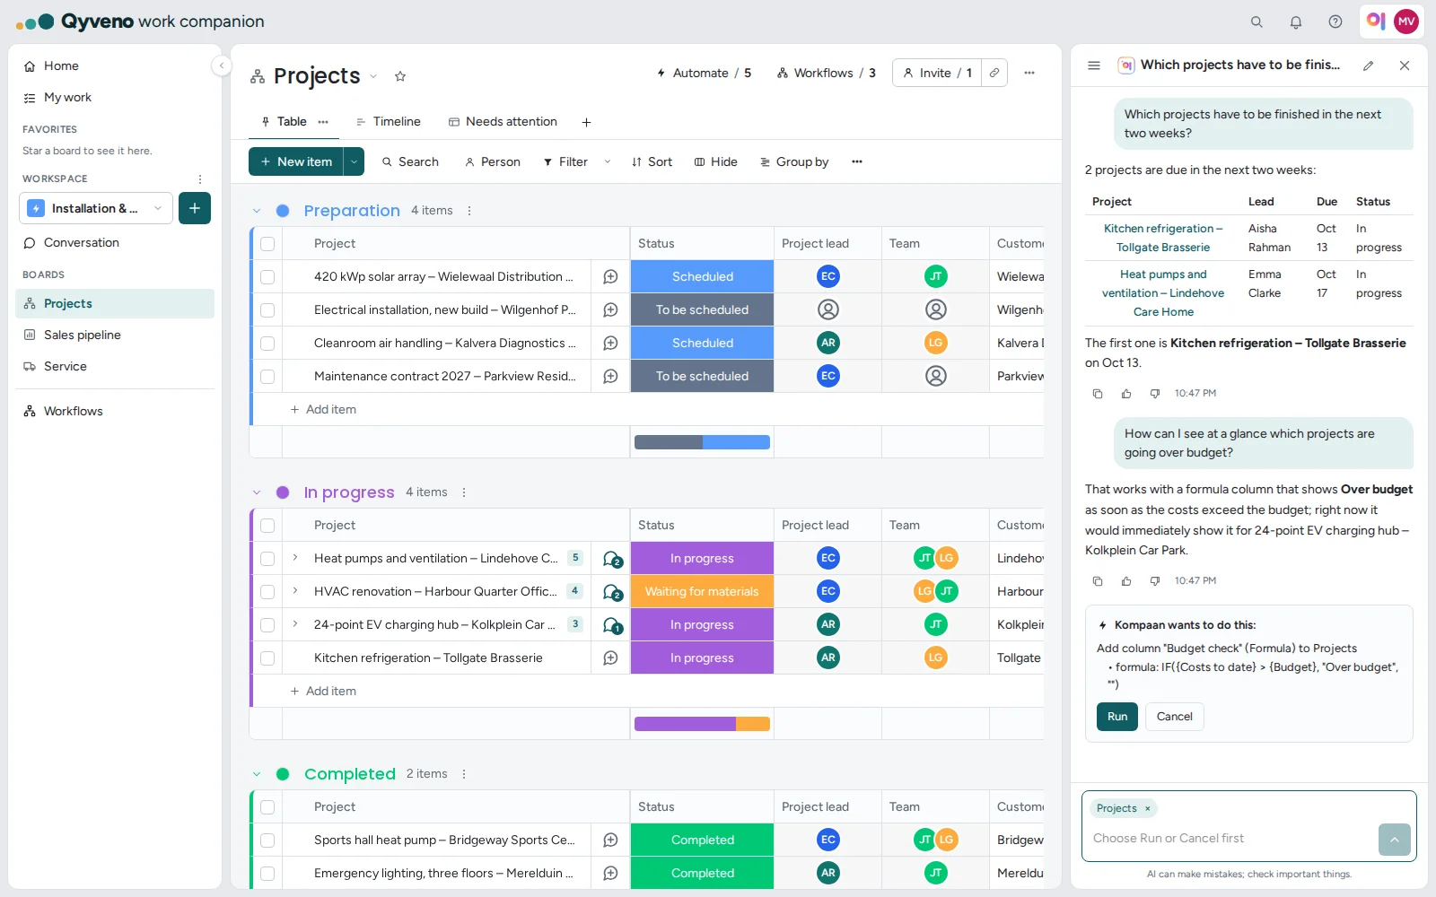Switch to the Timeline view tab
This screenshot has width=1436, height=897.
[x=388, y=122]
